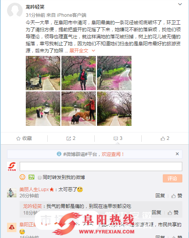189x238 pixels.
Task: Like the post via thumbs-up icon
Action: click(x=163, y=138)
